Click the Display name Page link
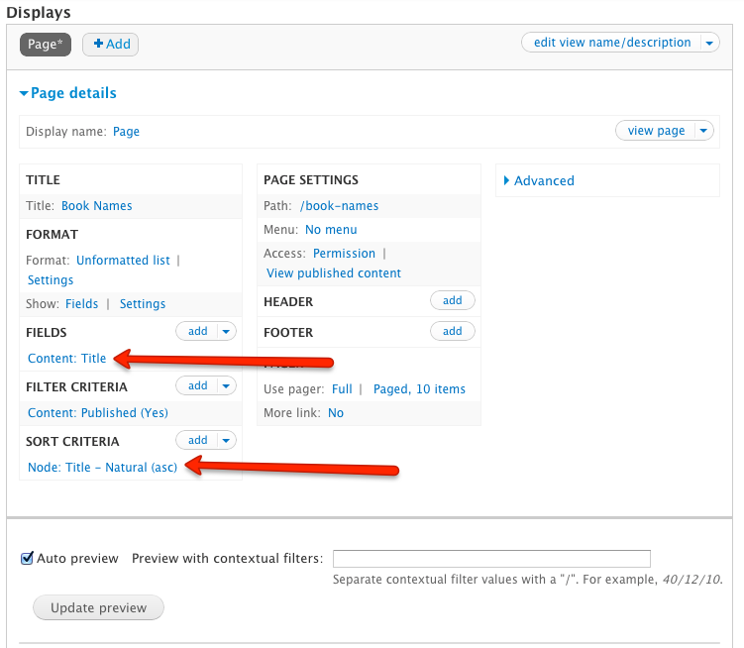Viewport: 744px width, 648px height. (126, 132)
